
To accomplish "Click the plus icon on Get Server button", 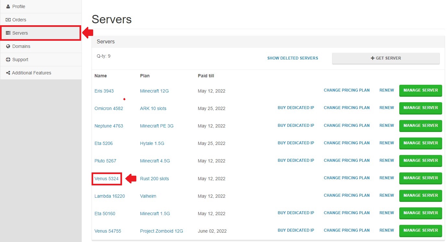I will pyautogui.click(x=373, y=58).
